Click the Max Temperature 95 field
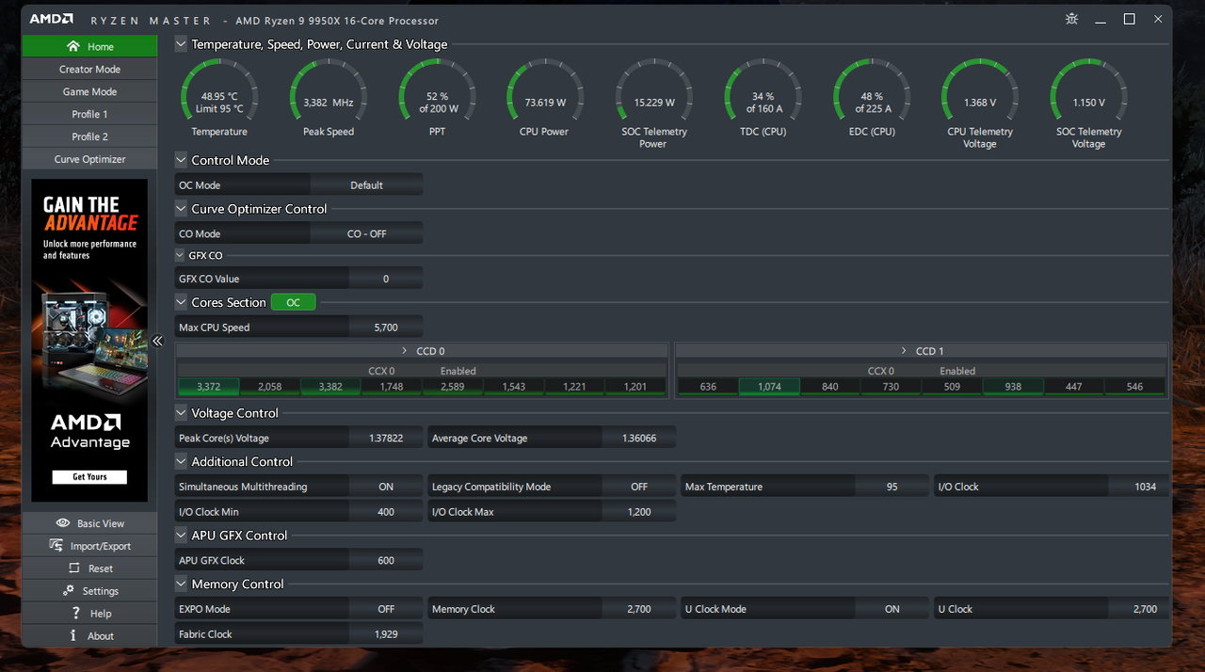Image resolution: width=1205 pixels, height=672 pixels. click(x=892, y=487)
